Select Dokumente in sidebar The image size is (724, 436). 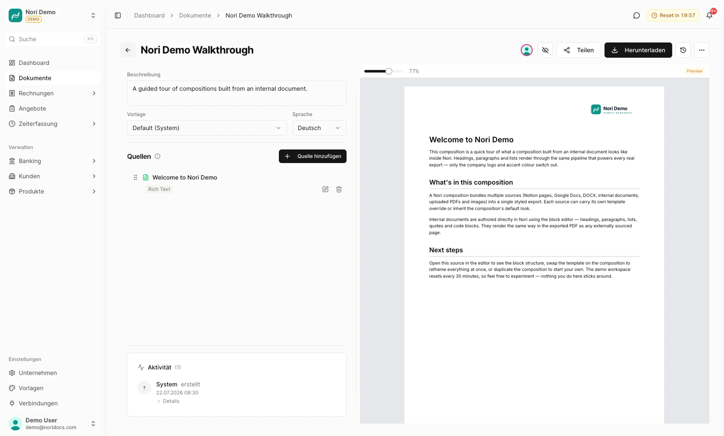coord(52,78)
